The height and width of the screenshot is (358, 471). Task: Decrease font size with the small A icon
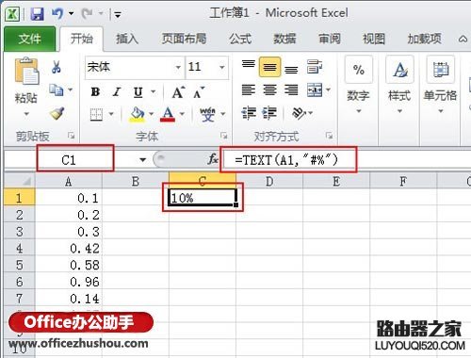tap(199, 92)
